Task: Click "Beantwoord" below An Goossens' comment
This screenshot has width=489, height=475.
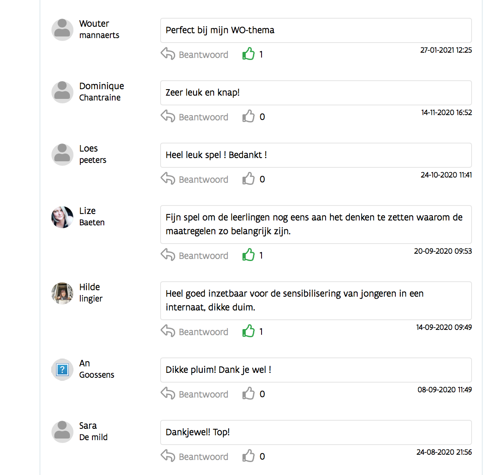Action: [x=203, y=394]
